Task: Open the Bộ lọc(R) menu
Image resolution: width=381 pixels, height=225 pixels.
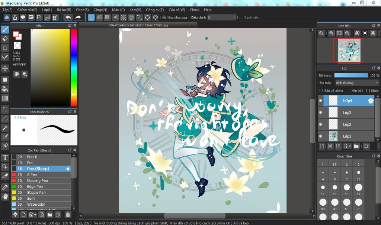Action: [x=64, y=10]
